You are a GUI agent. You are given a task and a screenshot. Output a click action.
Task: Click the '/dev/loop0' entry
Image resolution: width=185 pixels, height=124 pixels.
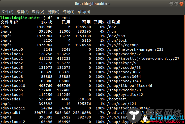pos(12,49)
